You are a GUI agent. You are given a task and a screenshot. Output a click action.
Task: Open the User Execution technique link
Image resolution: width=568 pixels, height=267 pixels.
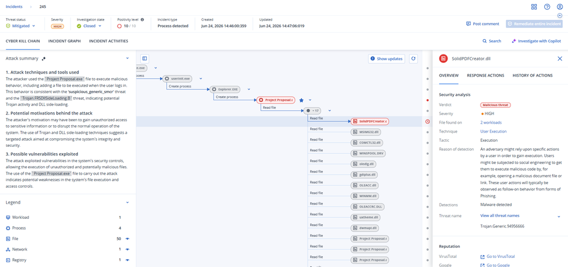(x=494, y=132)
